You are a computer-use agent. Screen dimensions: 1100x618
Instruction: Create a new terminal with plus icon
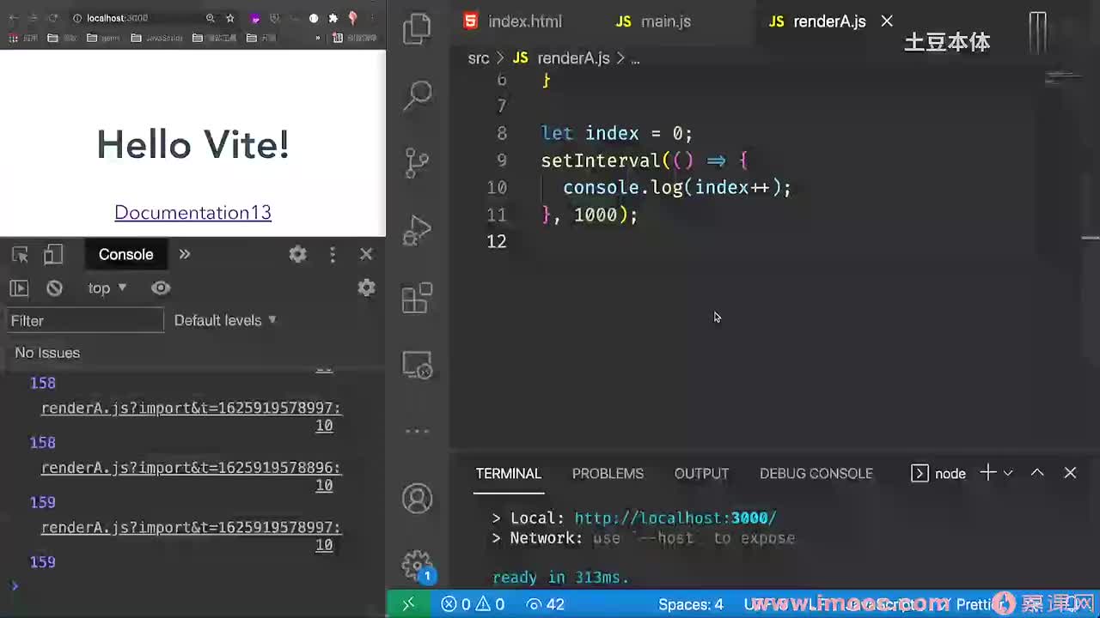click(988, 473)
